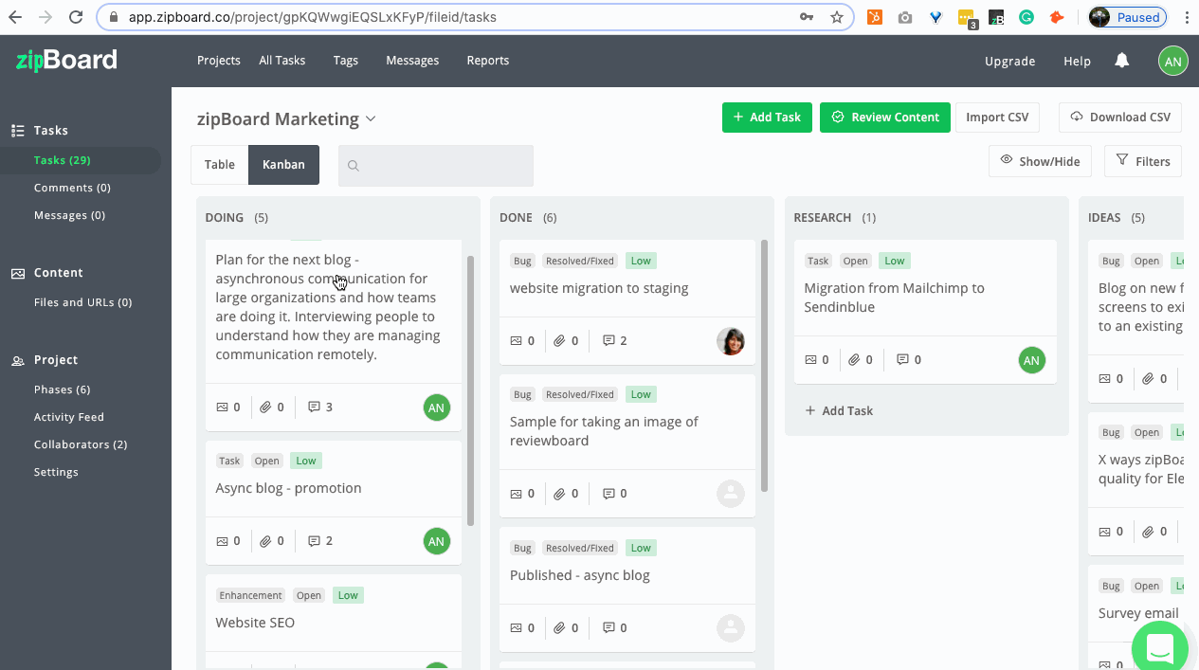Click comments icon on Plan for next blog card
Screen dimensions: 1199x670
pyautogui.click(x=315, y=407)
